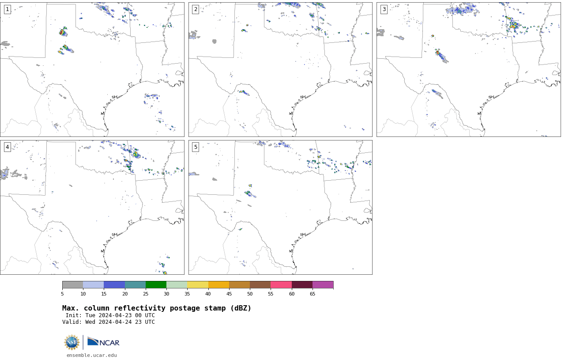Screen dimensions: 565x360
Task: Click the yellow 35-40 dBZ swatch
Action: point(198,285)
